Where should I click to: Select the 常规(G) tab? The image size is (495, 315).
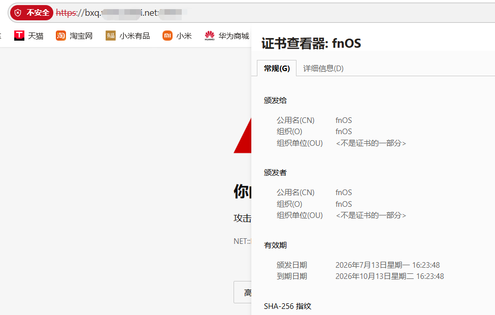(x=277, y=68)
